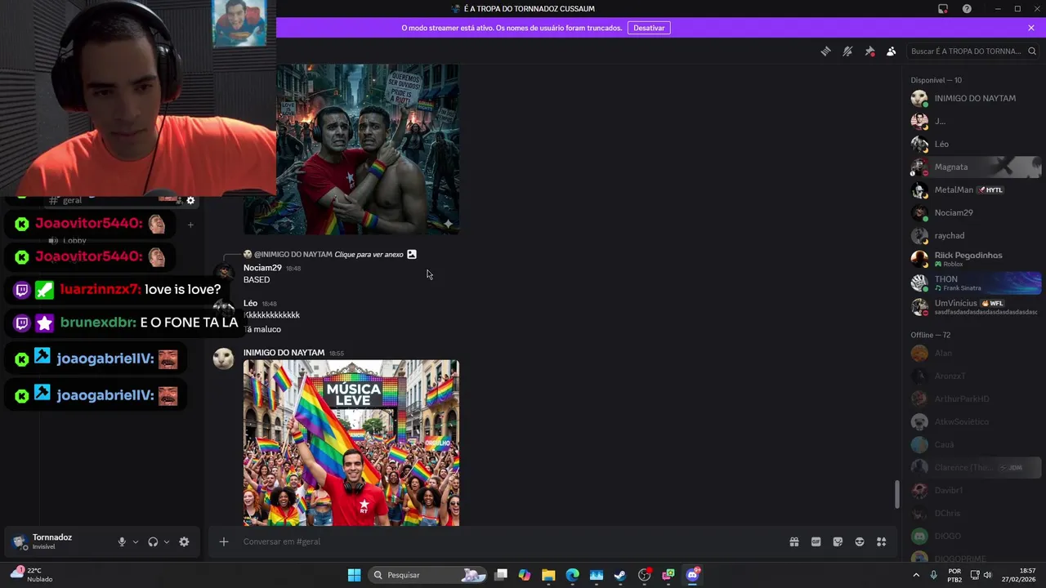The height and width of the screenshot is (588, 1046).
Task: Open the top image of two men
Action: (351, 149)
